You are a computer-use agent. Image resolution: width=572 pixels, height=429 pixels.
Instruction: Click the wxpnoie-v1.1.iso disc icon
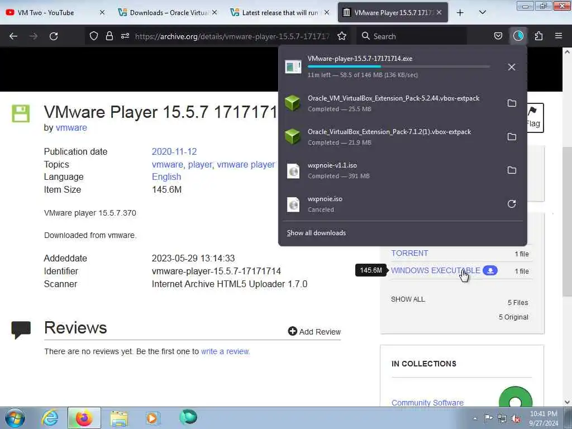(293, 171)
